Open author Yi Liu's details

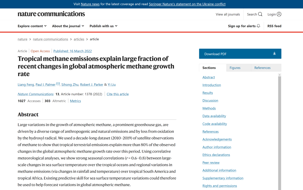pos(111,85)
